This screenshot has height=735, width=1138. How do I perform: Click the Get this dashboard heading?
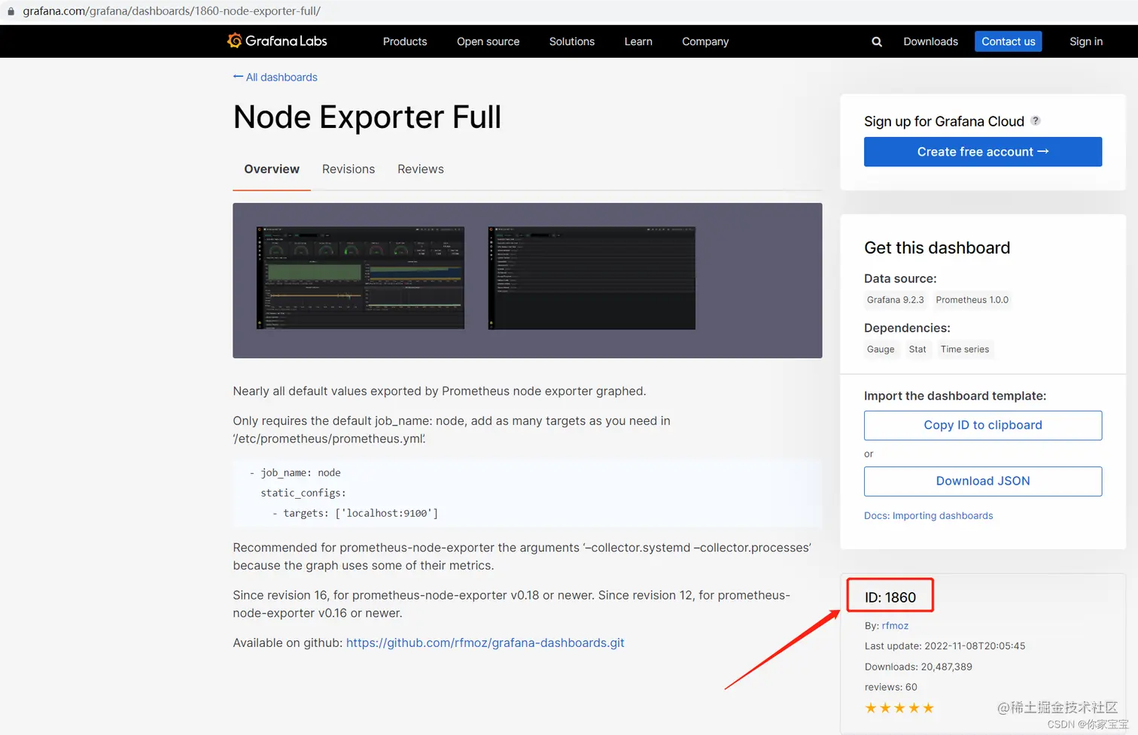[937, 248]
